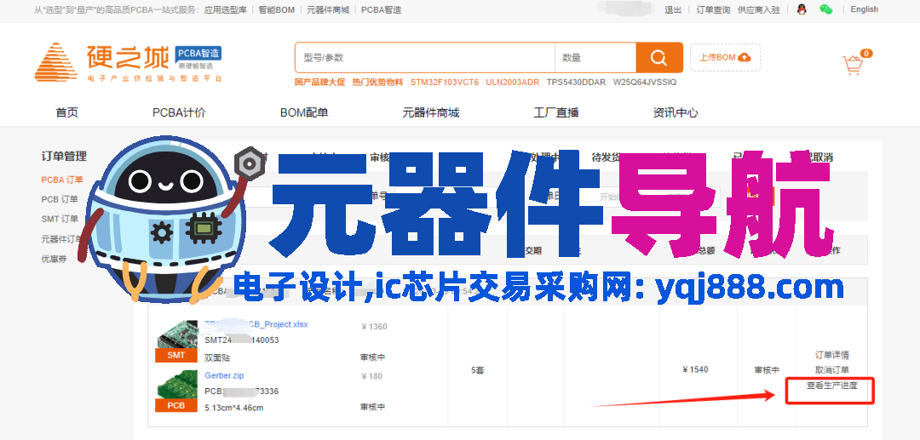Click the SMT board thumbnail
Screen dimensions: 920x440
176,340
